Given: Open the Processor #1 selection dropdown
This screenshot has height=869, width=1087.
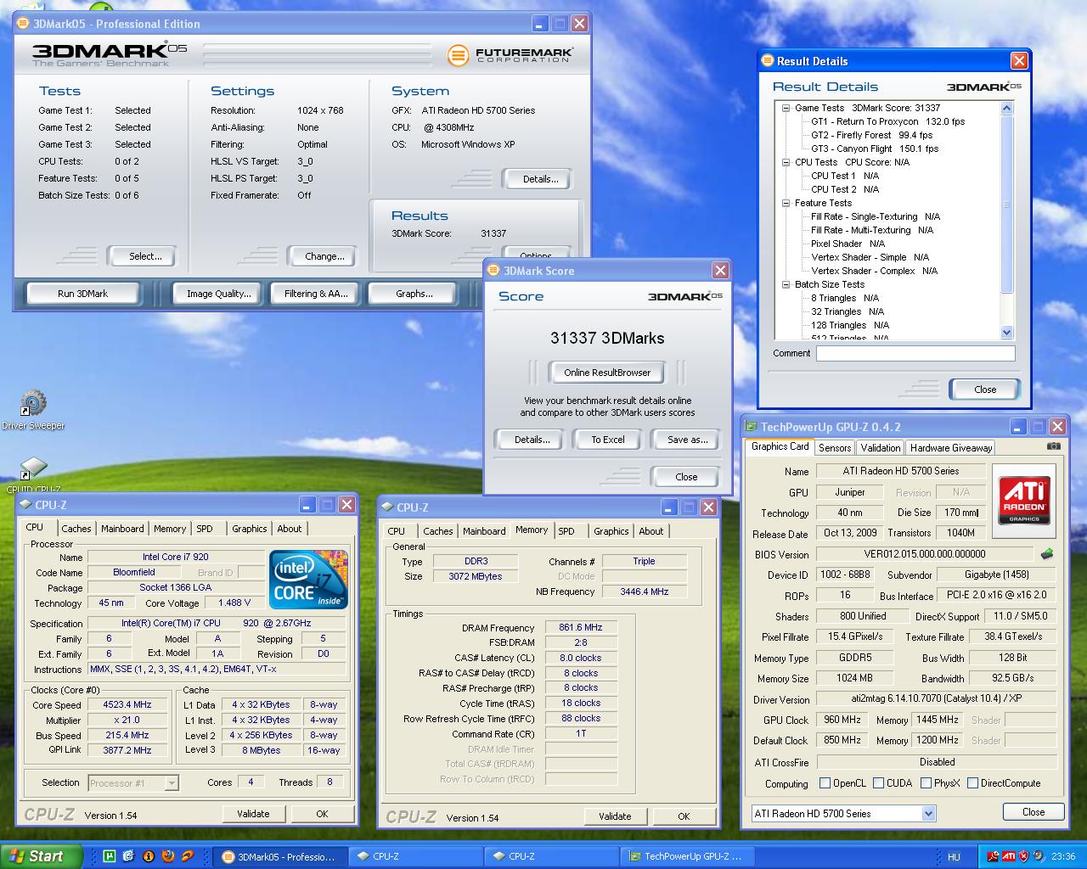Looking at the screenshot, I should click(x=172, y=783).
